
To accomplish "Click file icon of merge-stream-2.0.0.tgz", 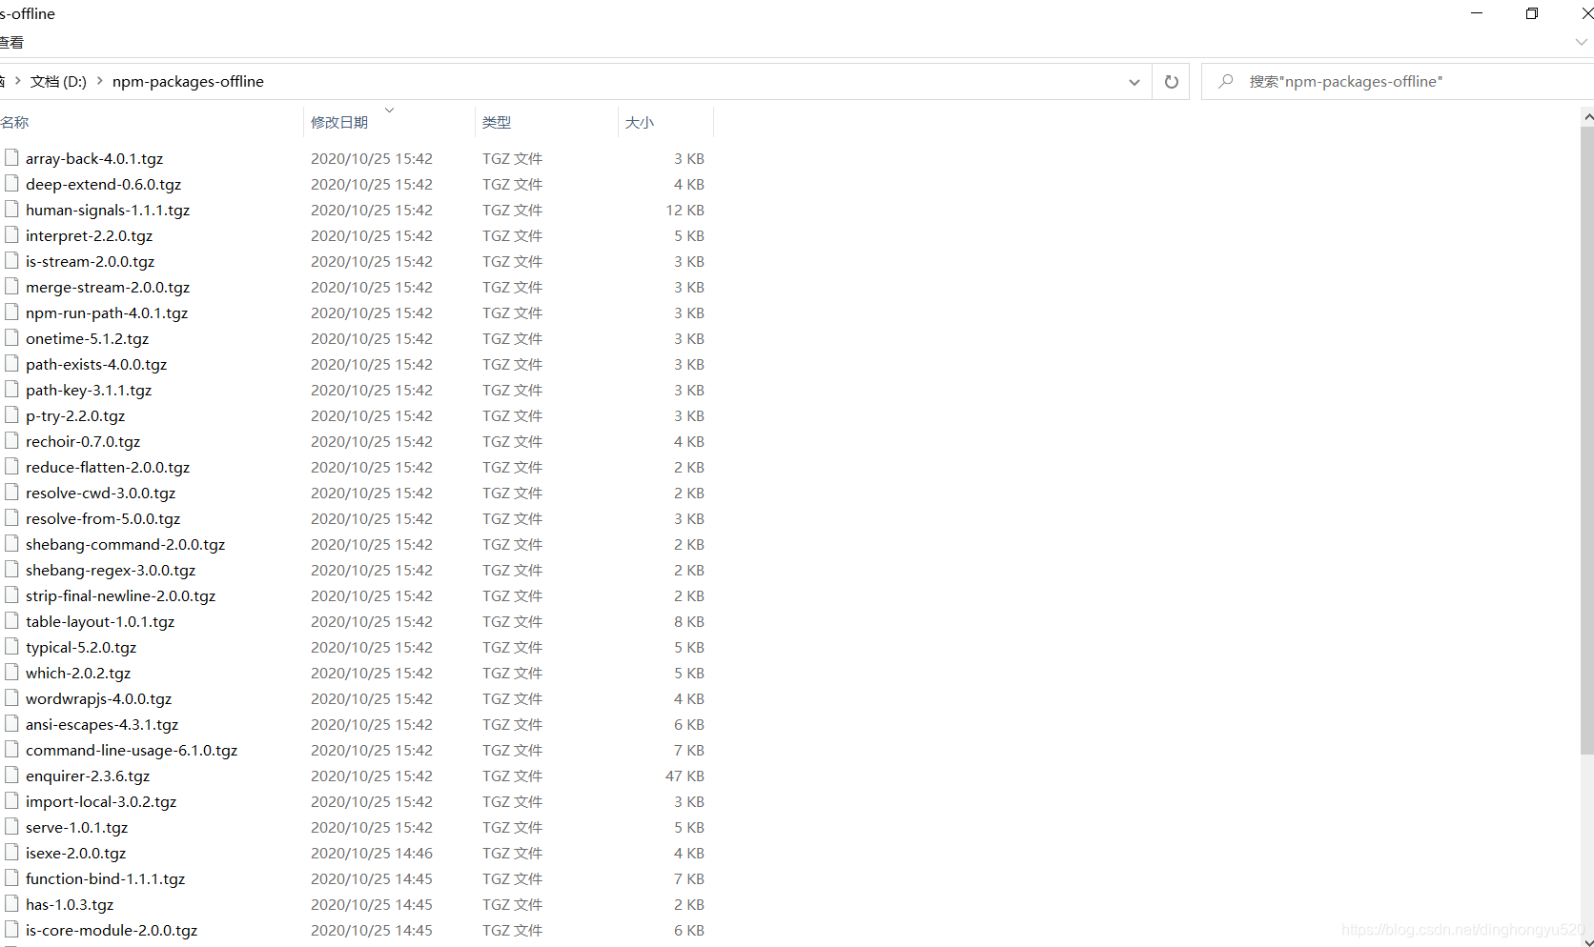I will click(11, 286).
